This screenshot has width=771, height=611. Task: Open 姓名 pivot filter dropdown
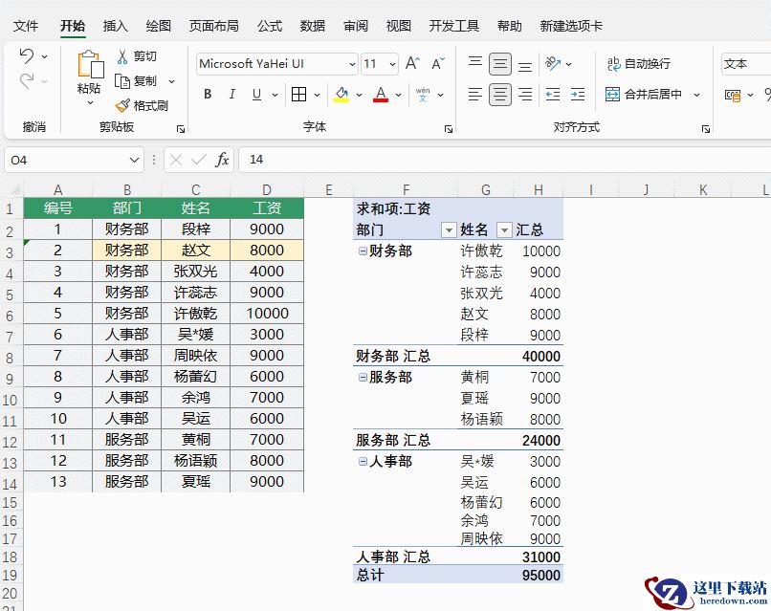(x=504, y=229)
